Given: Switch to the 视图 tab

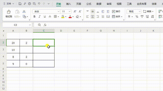Looking at the screenshot, I should (119, 4).
